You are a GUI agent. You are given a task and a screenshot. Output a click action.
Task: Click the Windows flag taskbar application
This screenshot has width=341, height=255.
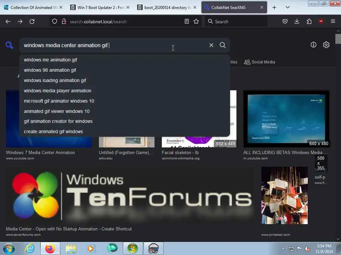133,248
